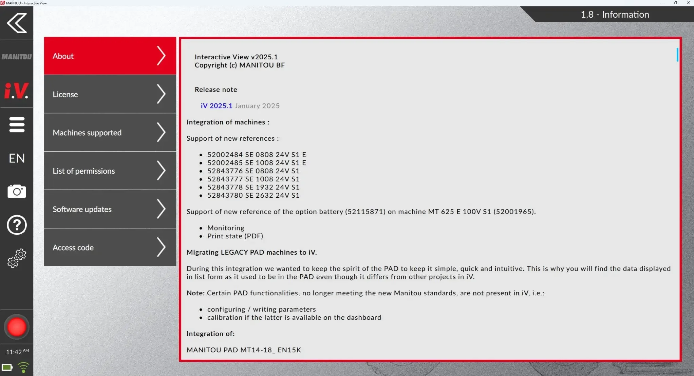Open the hamburger menu icon
The height and width of the screenshot is (376, 694).
17,124
